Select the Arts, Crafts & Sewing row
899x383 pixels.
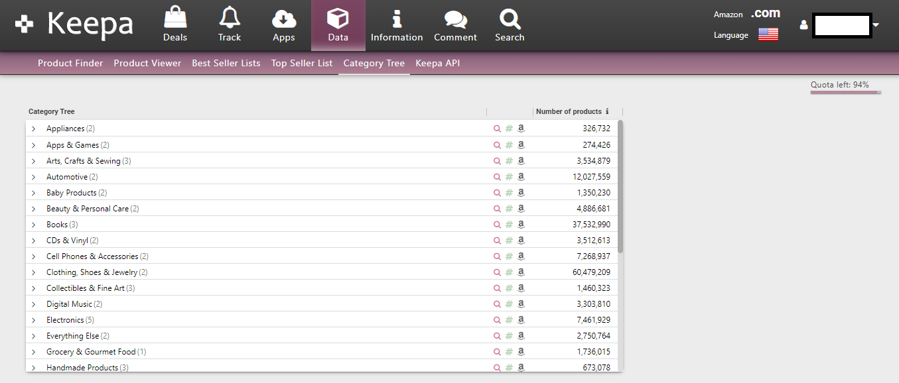pyautogui.click(x=322, y=160)
